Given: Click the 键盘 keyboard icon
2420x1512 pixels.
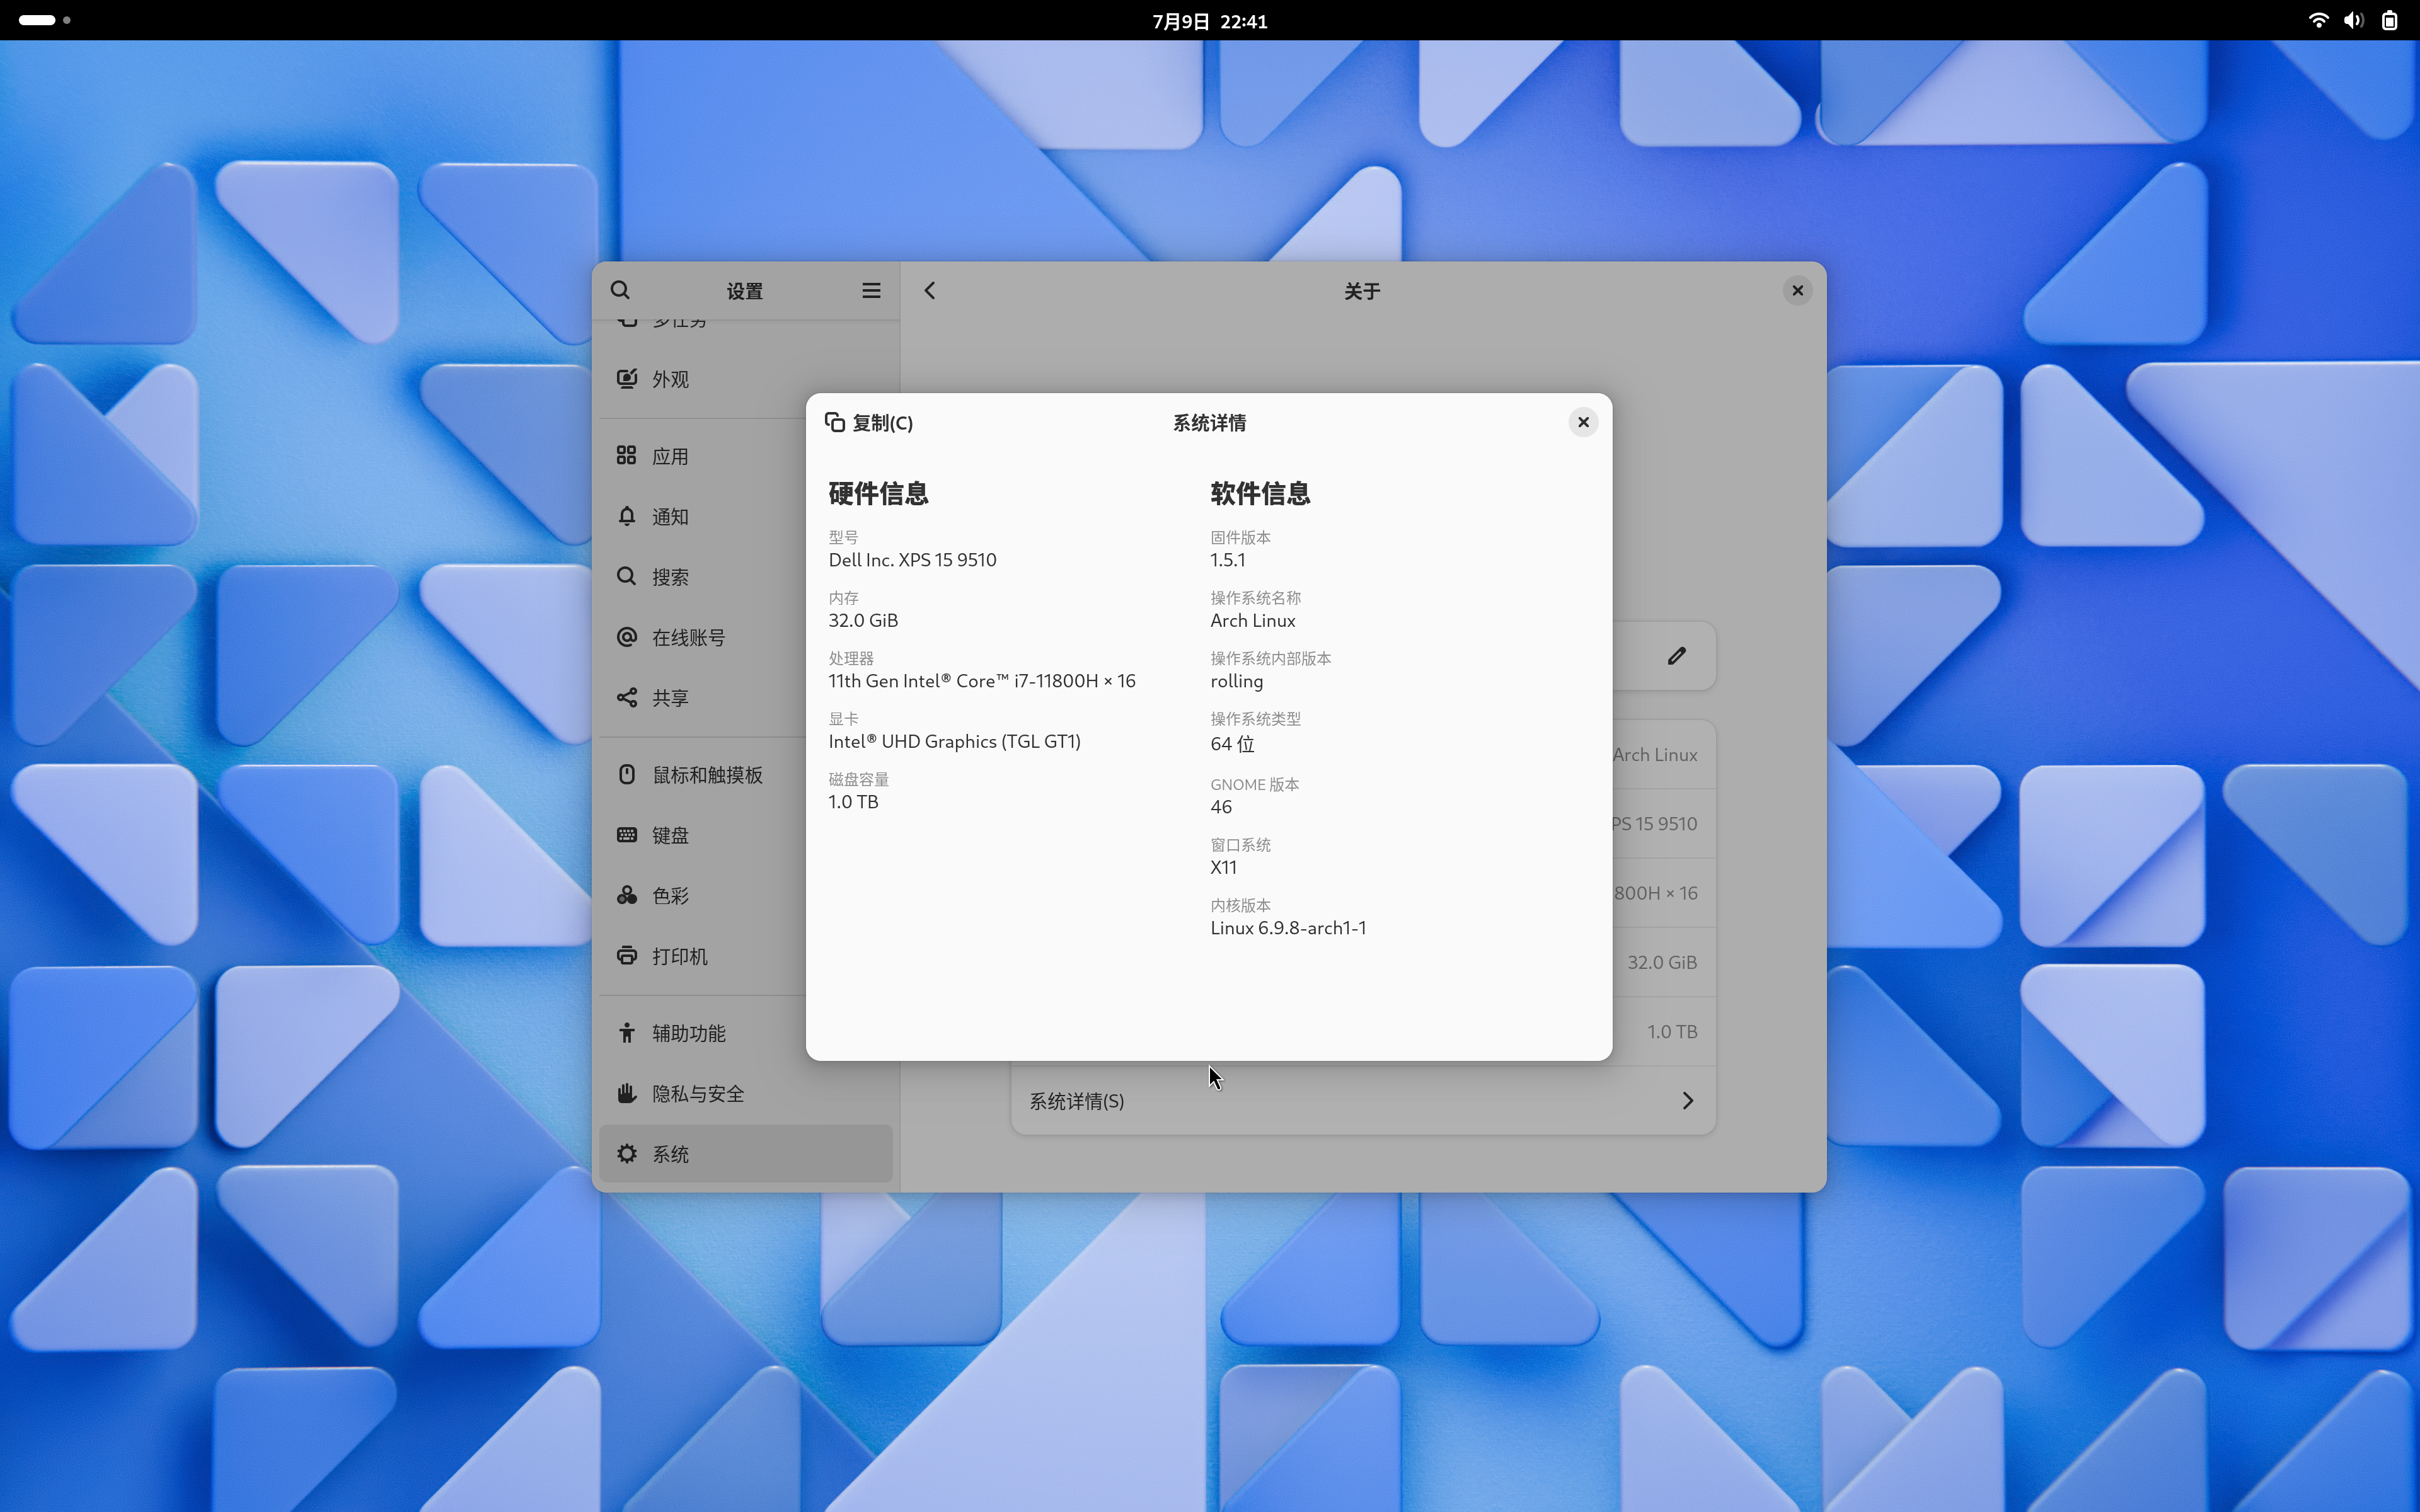Looking at the screenshot, I should (627, 835).
